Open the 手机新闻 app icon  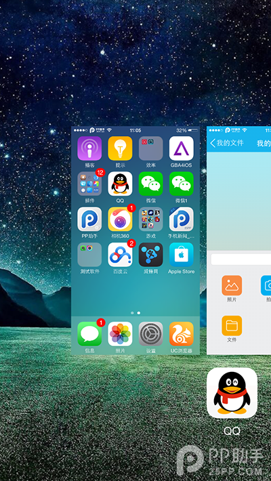tap(182, 219)
